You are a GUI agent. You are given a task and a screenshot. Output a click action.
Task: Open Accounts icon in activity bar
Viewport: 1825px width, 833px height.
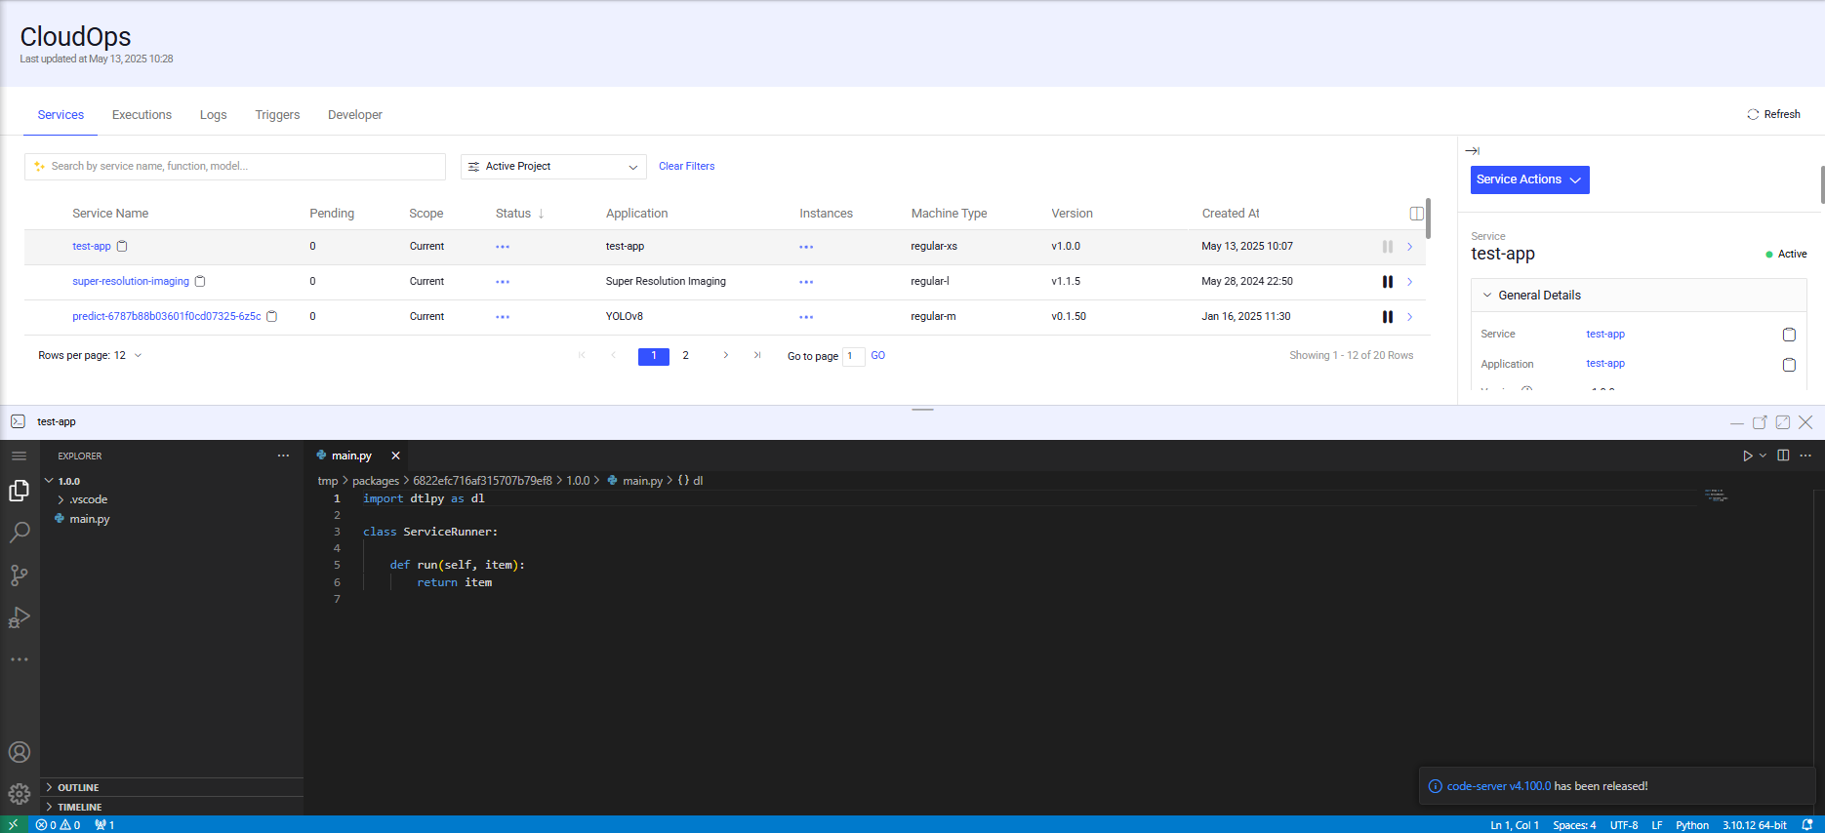click(x=19, y=752)
